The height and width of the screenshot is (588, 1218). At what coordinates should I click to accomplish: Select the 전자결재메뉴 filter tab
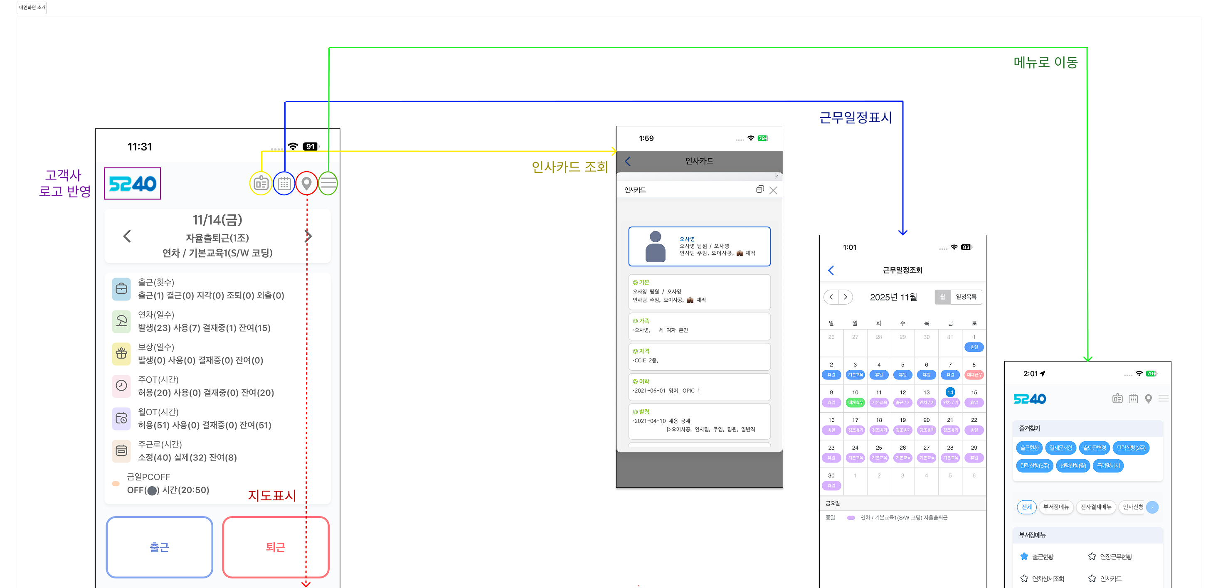pyautogui.click(x=1096, y=507)
